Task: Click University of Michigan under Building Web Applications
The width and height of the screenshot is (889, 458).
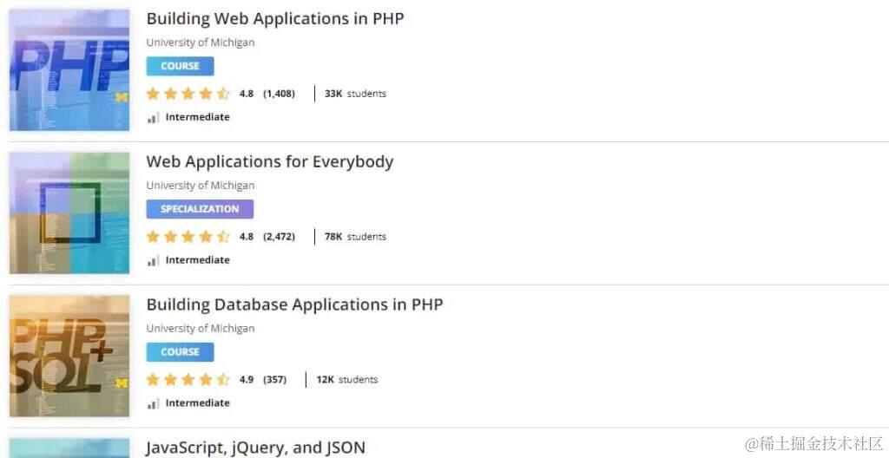Action: [201, 43]
